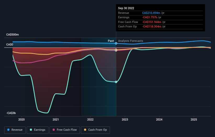
Task: Toggle the Earnings legend button
Action: 37,130
